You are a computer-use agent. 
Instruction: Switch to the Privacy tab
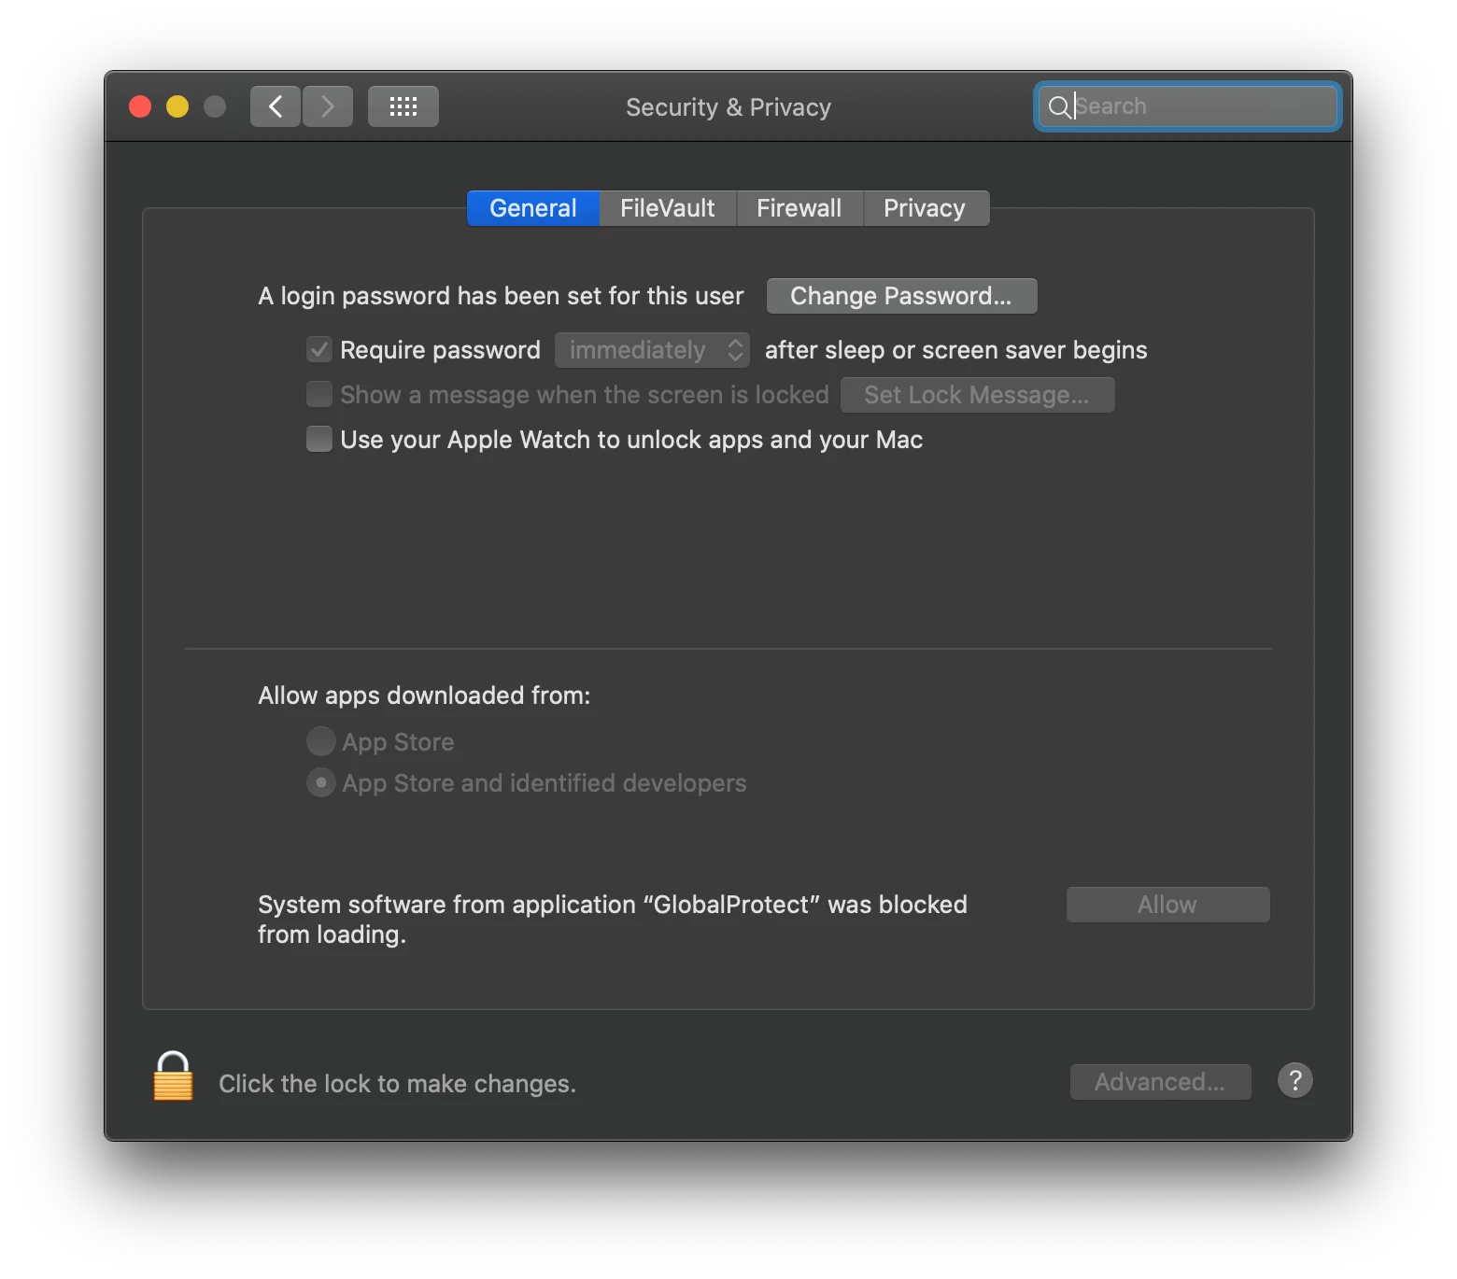tap(925, 208)
